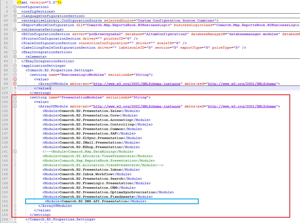Select line 152 via its line number
Screen dimensions: 300x223
pyautogui.click(x=5, y=201)
